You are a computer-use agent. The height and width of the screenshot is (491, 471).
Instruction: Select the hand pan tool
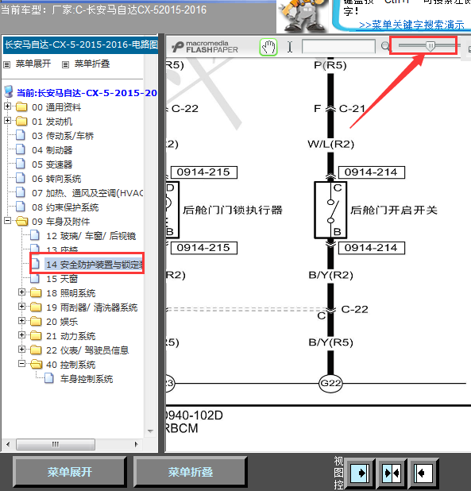point(268,48)
